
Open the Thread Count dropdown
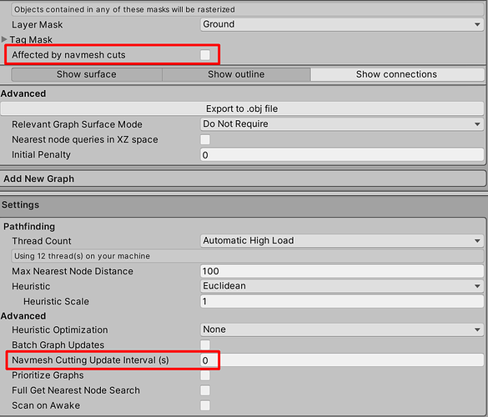tap(342, 240)
